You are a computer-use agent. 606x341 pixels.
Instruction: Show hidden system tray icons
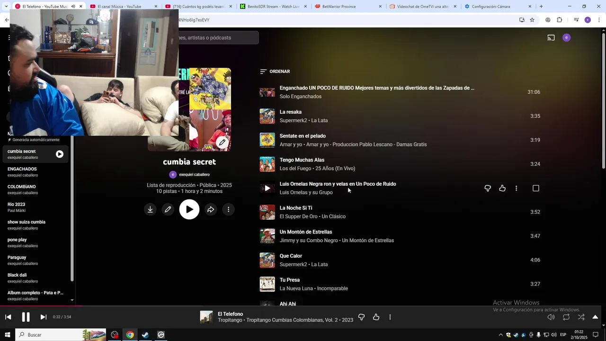(x=501, y=335)
